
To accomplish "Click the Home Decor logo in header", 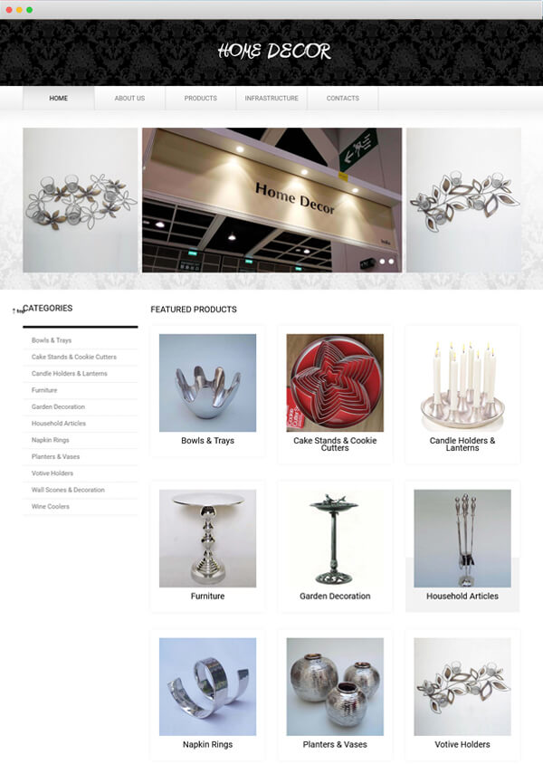I will point(274,51).
